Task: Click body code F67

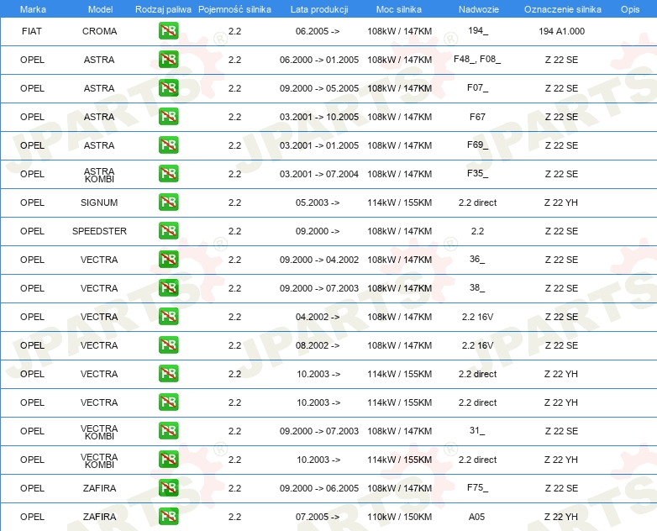Action: click(477, 117)
